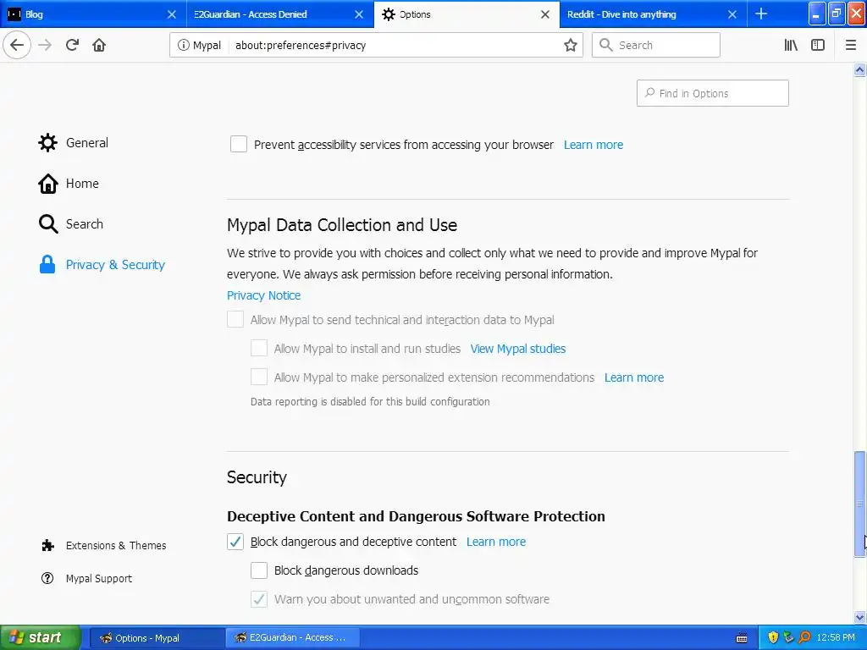Open Learn more about accessibility services

(x=594, y=145)
